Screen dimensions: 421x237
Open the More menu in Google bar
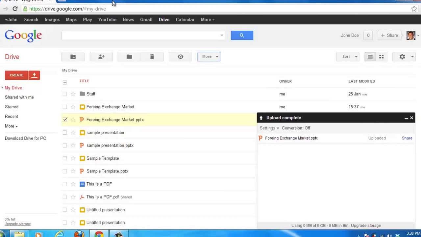click(208, 19)
